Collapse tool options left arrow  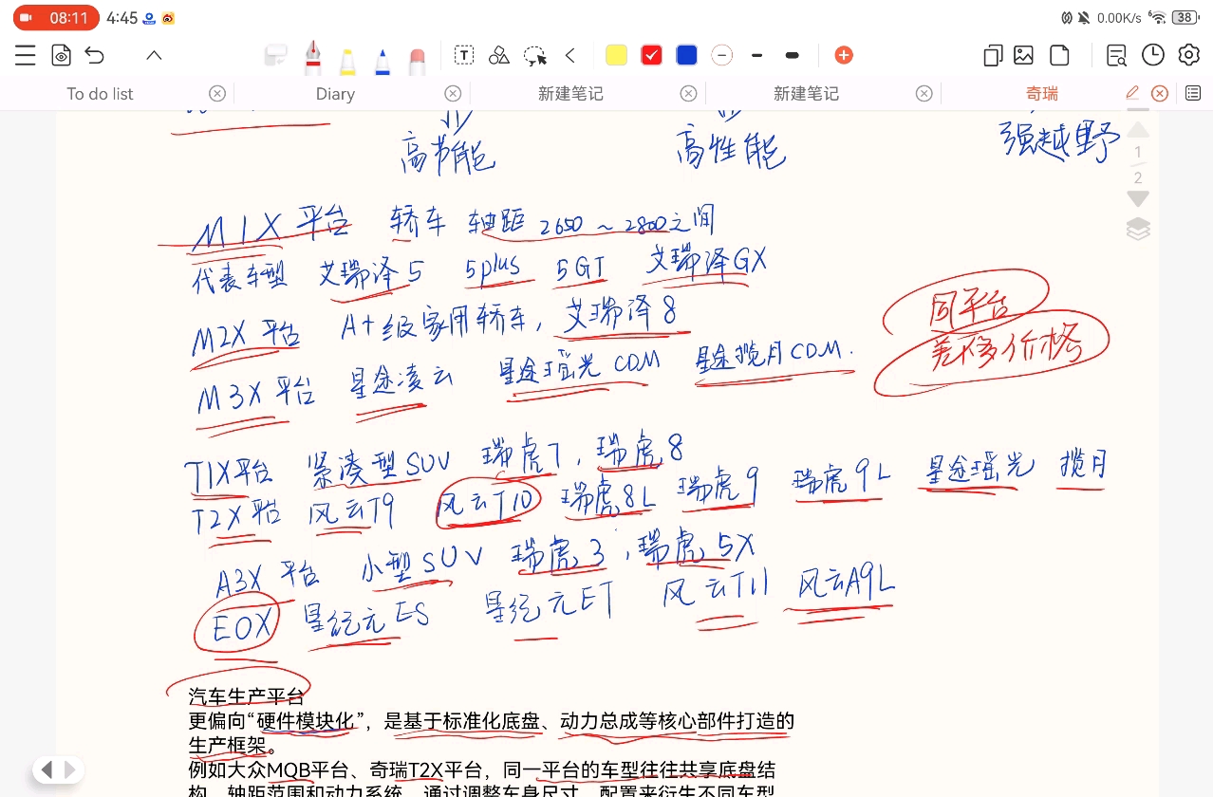[x=570, y=55]
